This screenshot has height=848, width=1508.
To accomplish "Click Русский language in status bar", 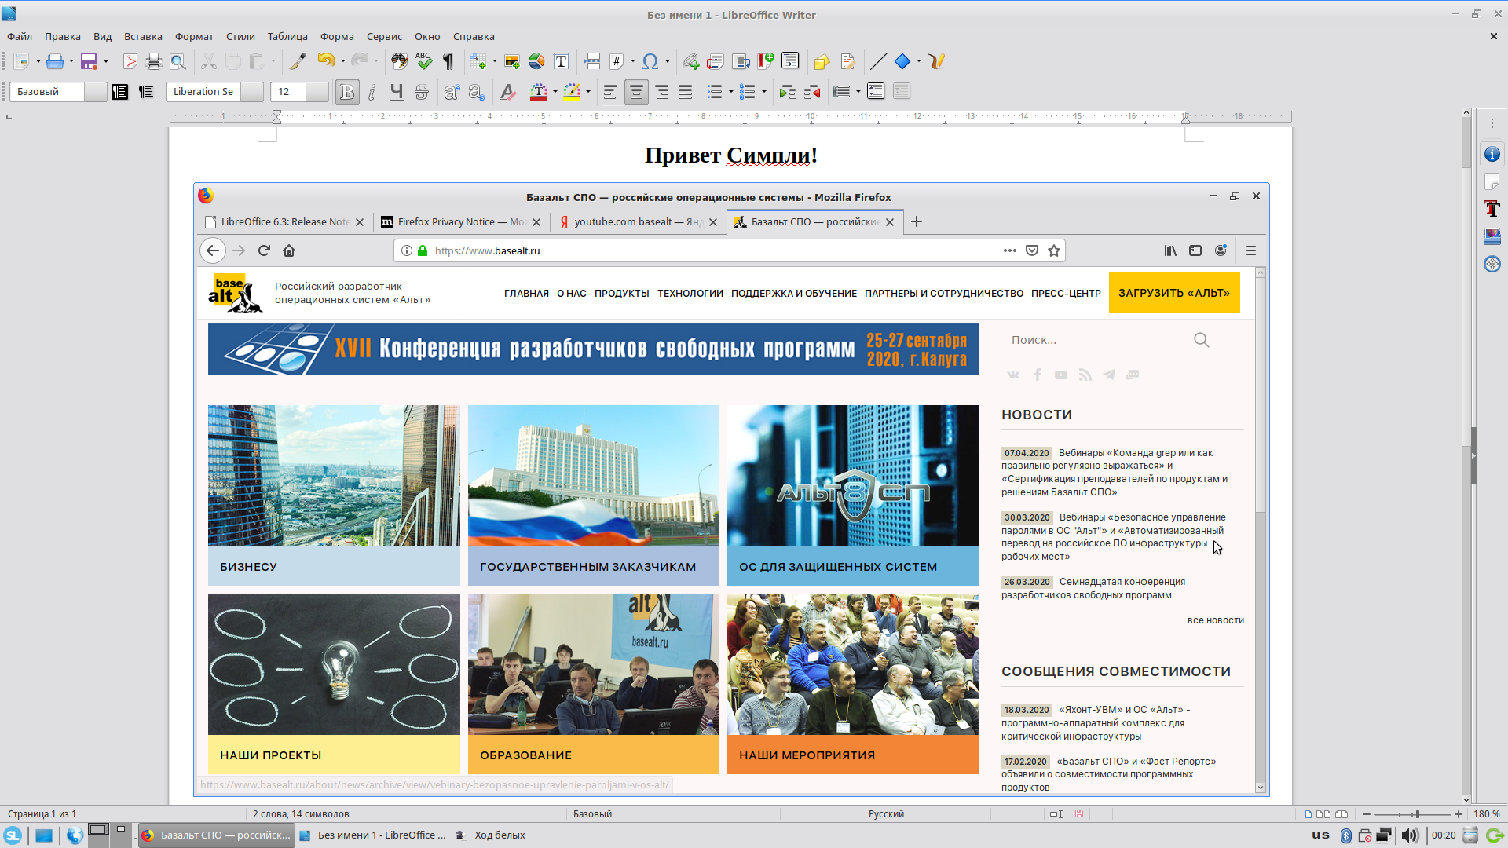I will point(886,814).
